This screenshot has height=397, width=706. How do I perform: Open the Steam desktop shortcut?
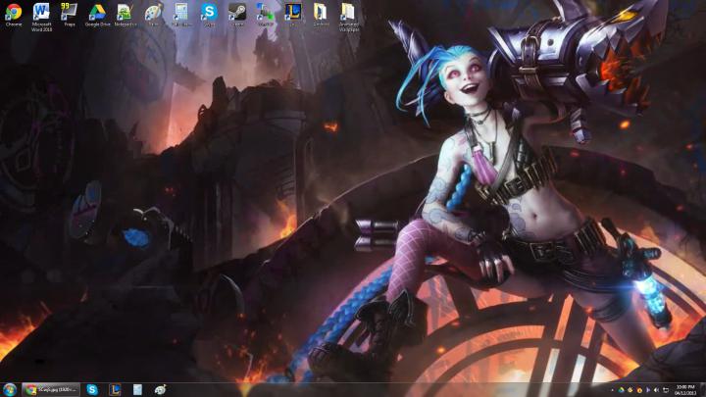coord(237,15)
